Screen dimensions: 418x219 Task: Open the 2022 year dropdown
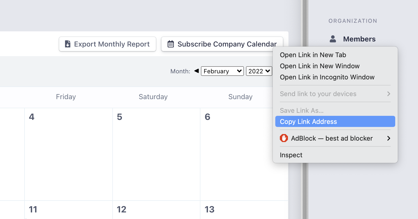(x=259, y=71)
